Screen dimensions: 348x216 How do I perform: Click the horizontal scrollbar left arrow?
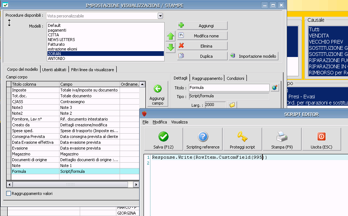[9, 184]
